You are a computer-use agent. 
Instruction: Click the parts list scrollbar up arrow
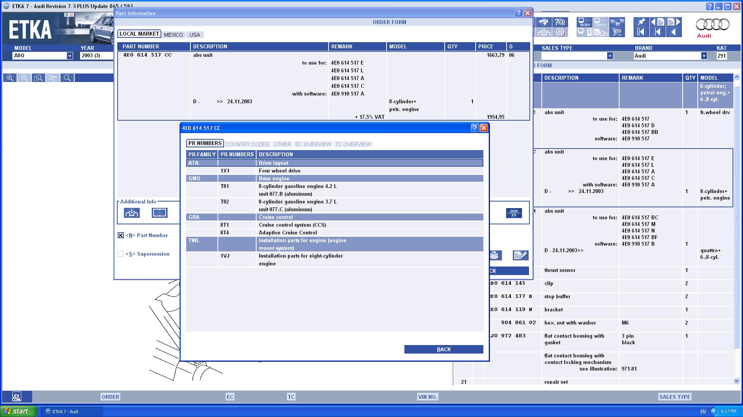[x=736, y=77]
